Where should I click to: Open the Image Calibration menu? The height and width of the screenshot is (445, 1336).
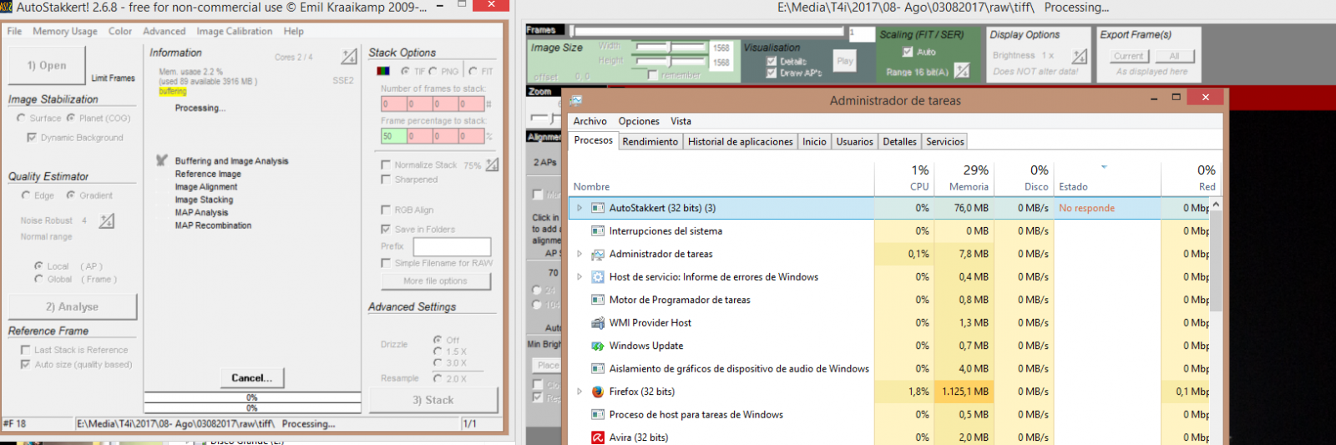[235, 31]
